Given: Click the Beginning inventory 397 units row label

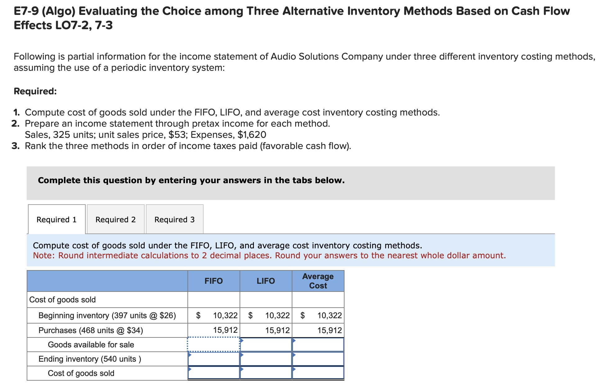Looking at the screenshot, I should pos(107,315).
